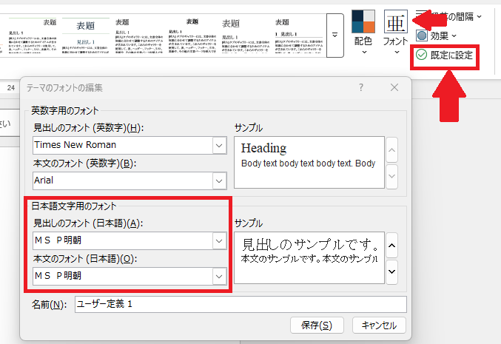Click the 見出しのサンプルです sample text
The width and height of the screenshot is (501, 344).
[311, 245]
